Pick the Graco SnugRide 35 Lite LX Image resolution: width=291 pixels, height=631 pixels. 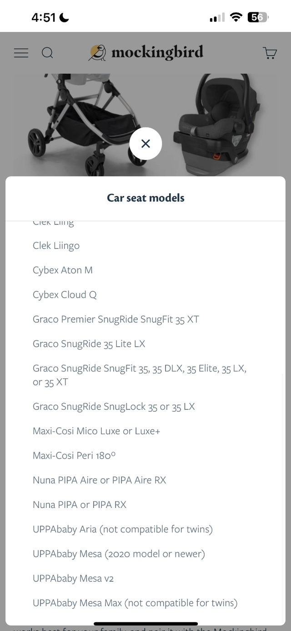[x=89, y=344]
